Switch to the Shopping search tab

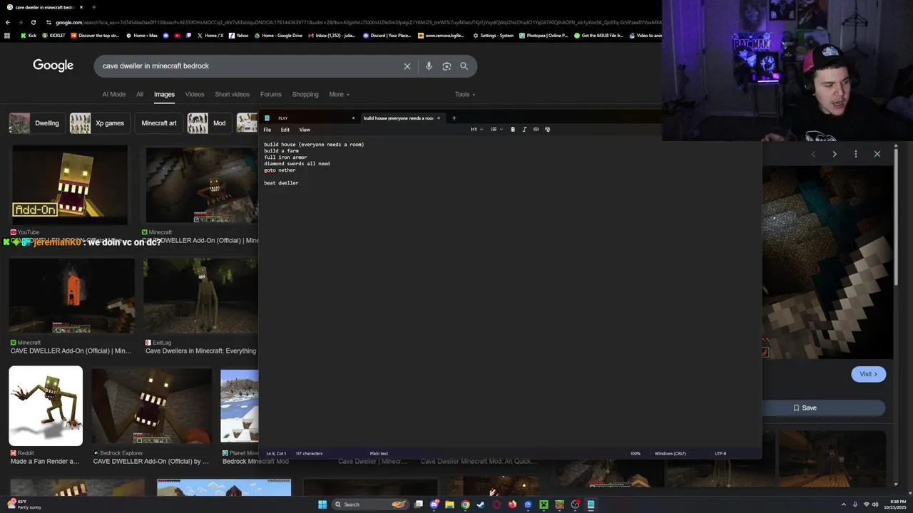(305, 94)
